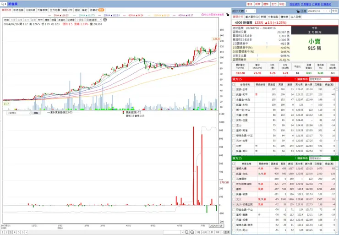
Task: Zoom in the chart with plus magnifier
Action: tap(192, 232)
